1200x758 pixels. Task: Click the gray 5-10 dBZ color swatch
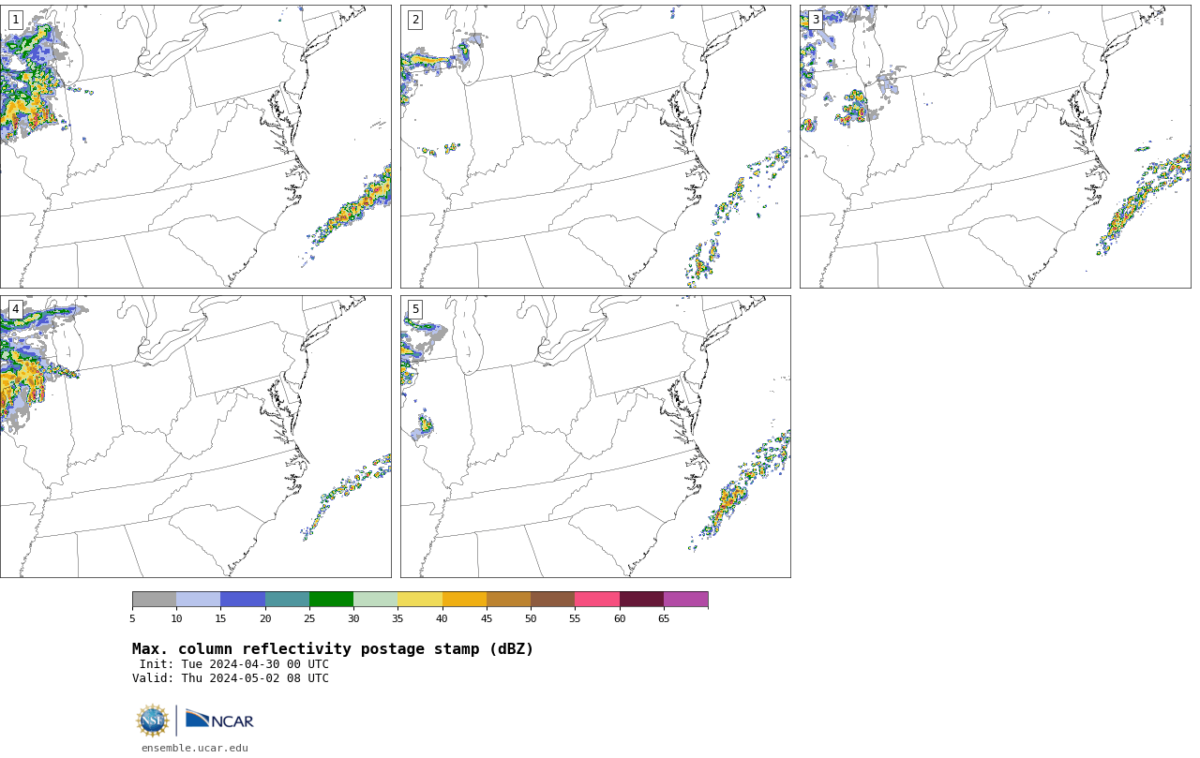pos(154,600)
